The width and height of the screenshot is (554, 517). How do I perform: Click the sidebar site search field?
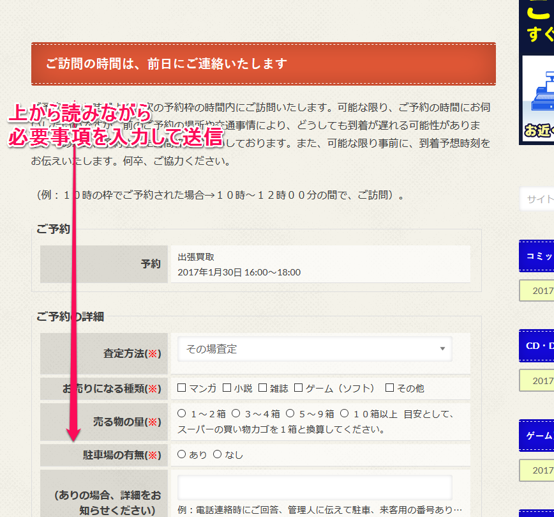tap(537, 199)
